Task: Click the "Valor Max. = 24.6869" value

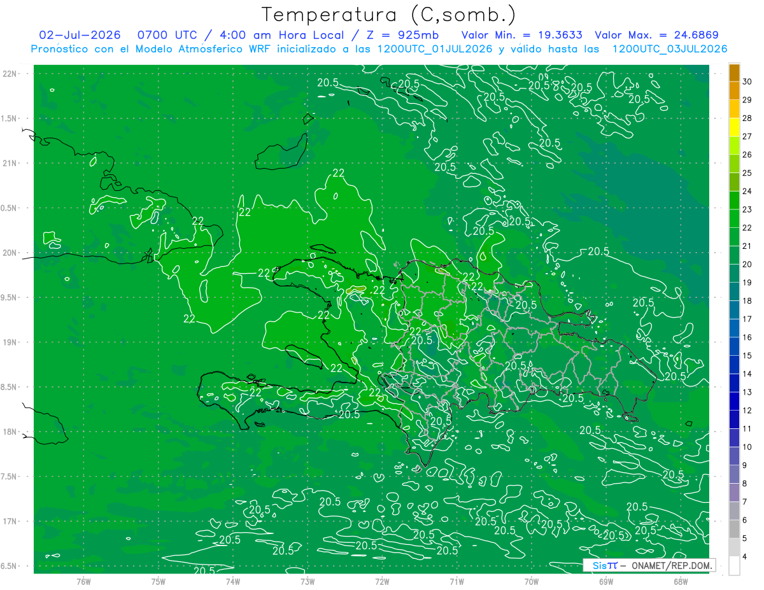Action: point(657,35)
